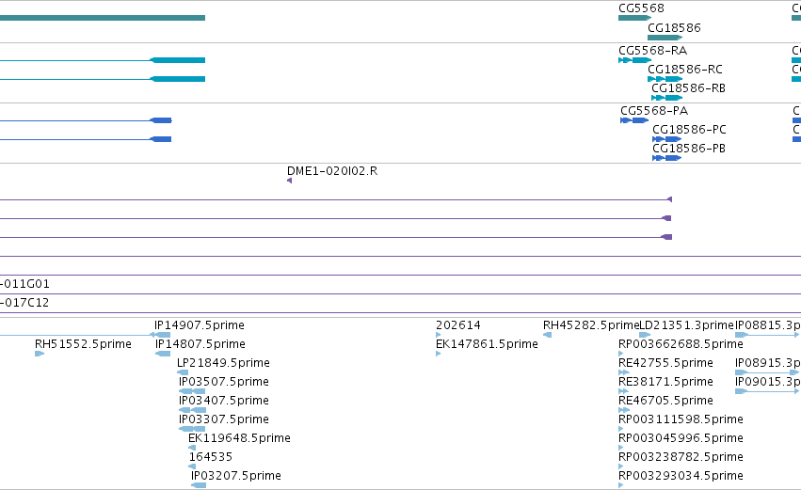This screenshot has width=801, height=490.
Task: Click the RE42755.5prime label
Action: click(665, 363)
